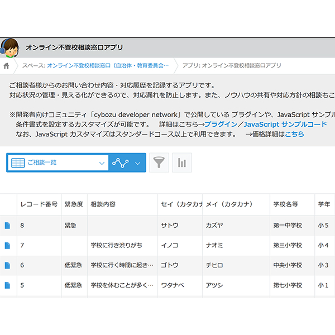Click the 緊急度 column header

pyautogui.click(x=74, y=204)
